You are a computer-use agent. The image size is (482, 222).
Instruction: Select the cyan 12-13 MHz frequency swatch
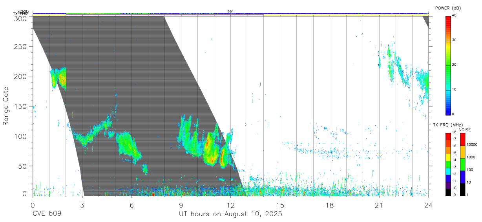pos(448,171)
